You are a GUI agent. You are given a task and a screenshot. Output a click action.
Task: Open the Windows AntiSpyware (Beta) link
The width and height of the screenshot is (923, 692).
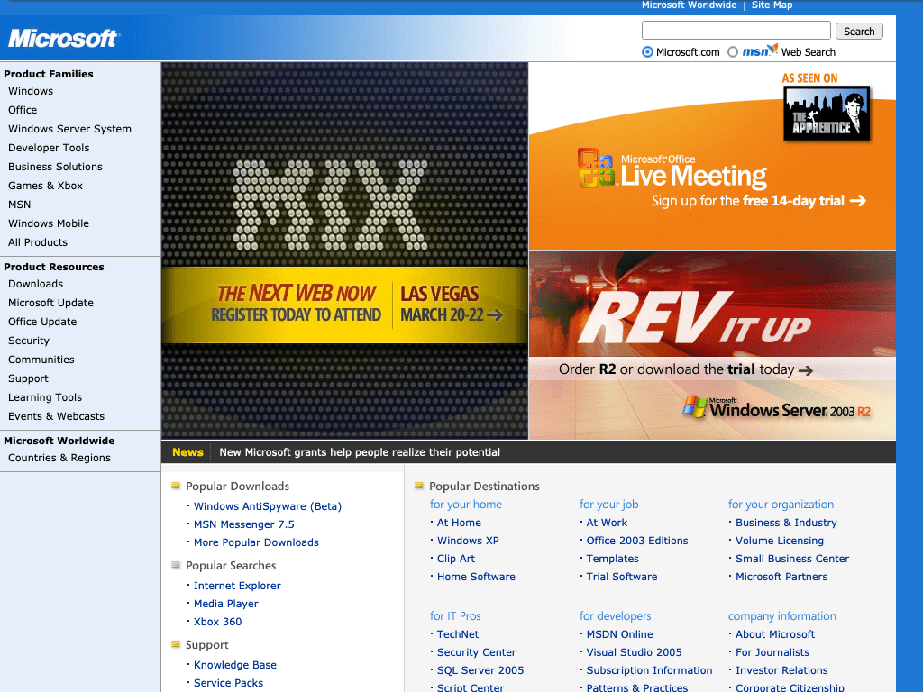point(268,505)
